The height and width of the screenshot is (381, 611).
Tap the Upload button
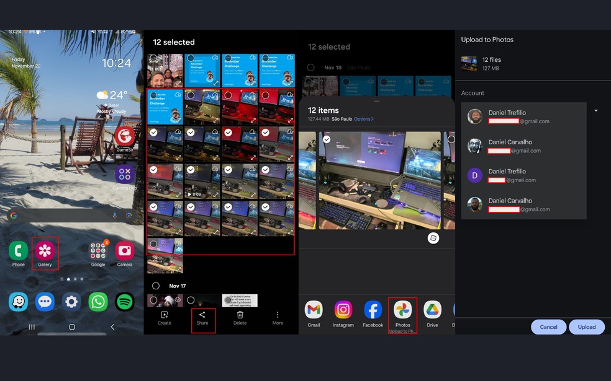tap(586, 327)
